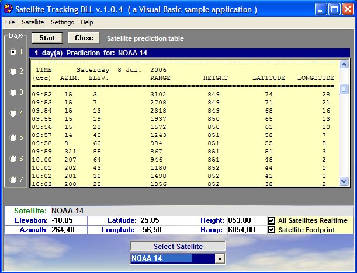The image size is (357, 273).
Task: Click the NOAA 14 combo box field
Action: tap(173, 258)
